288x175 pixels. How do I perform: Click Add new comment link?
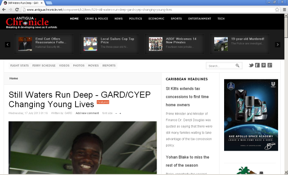pyautogui.click(x=87, y=113)
